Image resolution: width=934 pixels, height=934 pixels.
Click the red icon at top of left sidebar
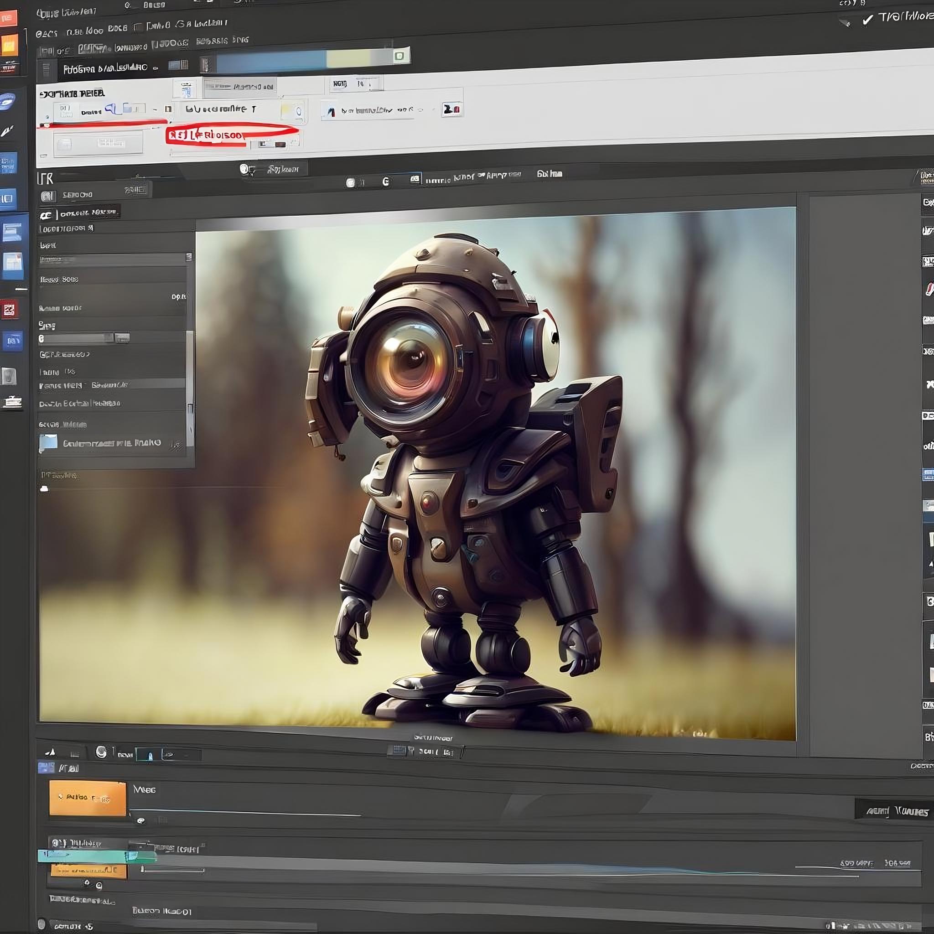(9, 18)
